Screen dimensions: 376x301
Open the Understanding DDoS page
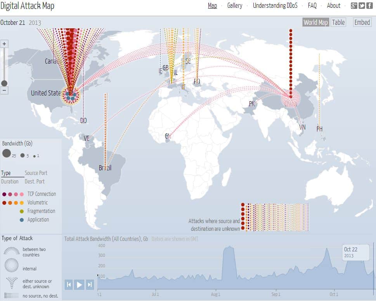click(x=275, y=5)
